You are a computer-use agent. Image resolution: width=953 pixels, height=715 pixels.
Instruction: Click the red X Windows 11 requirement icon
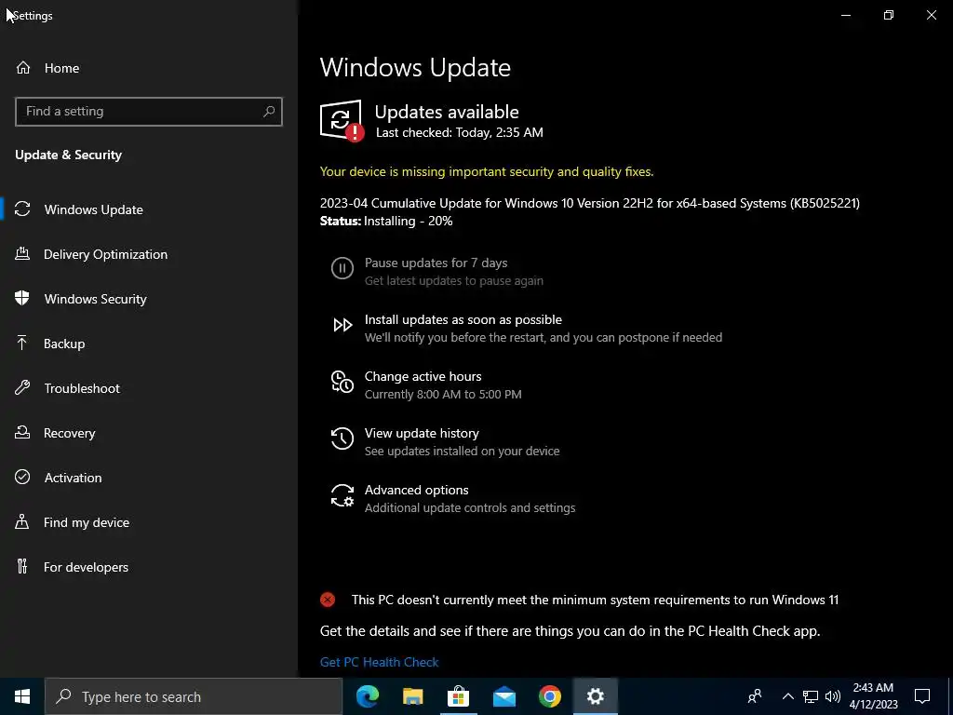click(328, 600)
